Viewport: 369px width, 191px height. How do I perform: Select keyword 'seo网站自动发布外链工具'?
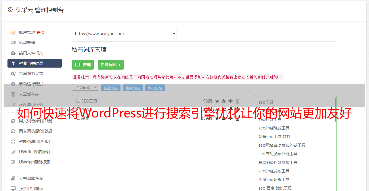(282, 145)
